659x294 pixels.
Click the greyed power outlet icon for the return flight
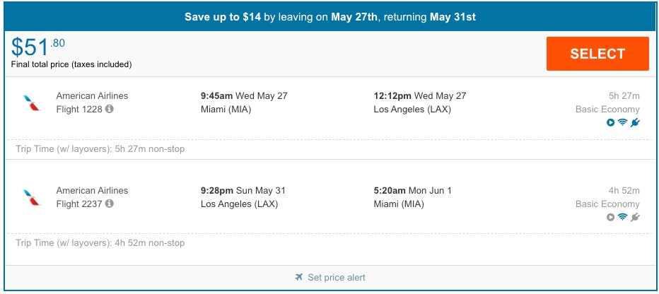pos(635,217)
